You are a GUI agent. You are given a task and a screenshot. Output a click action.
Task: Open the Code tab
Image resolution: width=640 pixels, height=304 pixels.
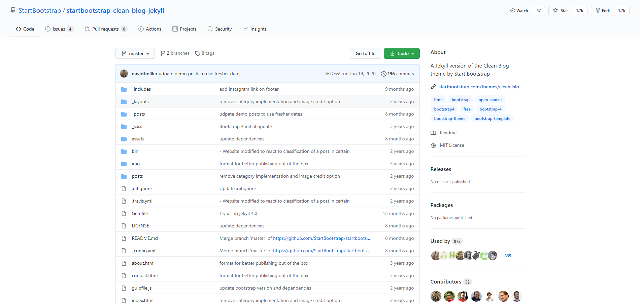(x=25, y=29)
